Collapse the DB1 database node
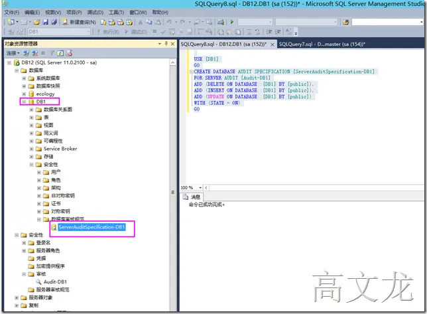 (x=24, y=102)
